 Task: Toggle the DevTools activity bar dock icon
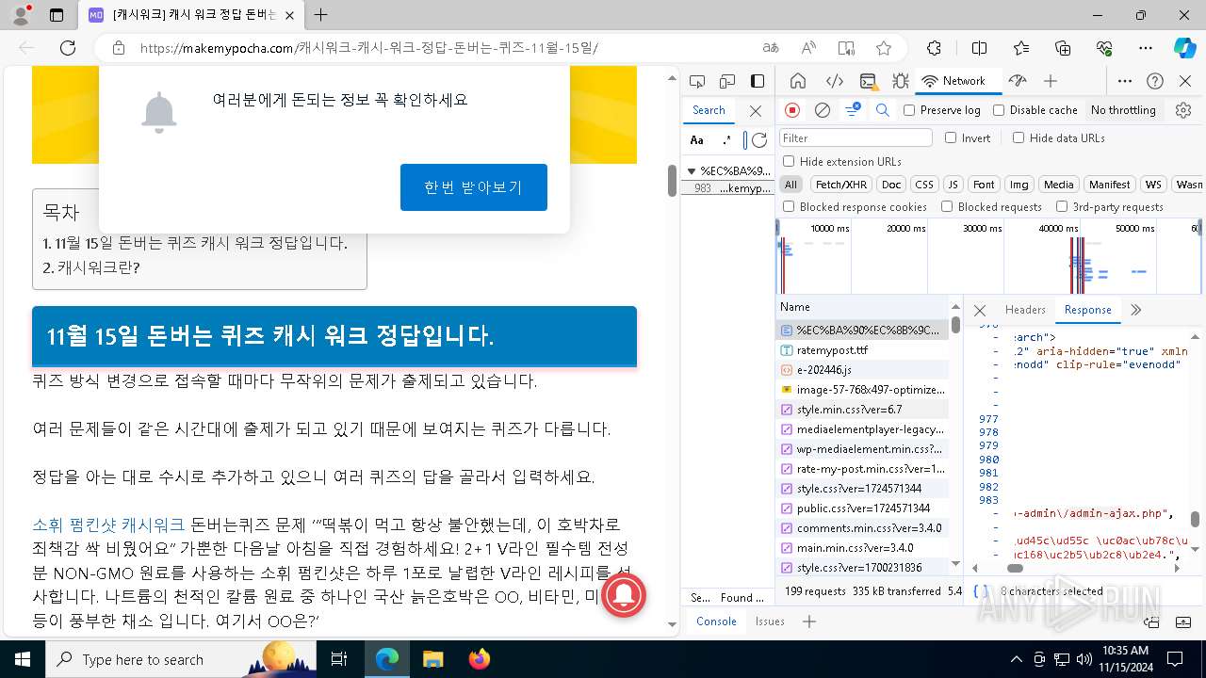click(758, 81)
